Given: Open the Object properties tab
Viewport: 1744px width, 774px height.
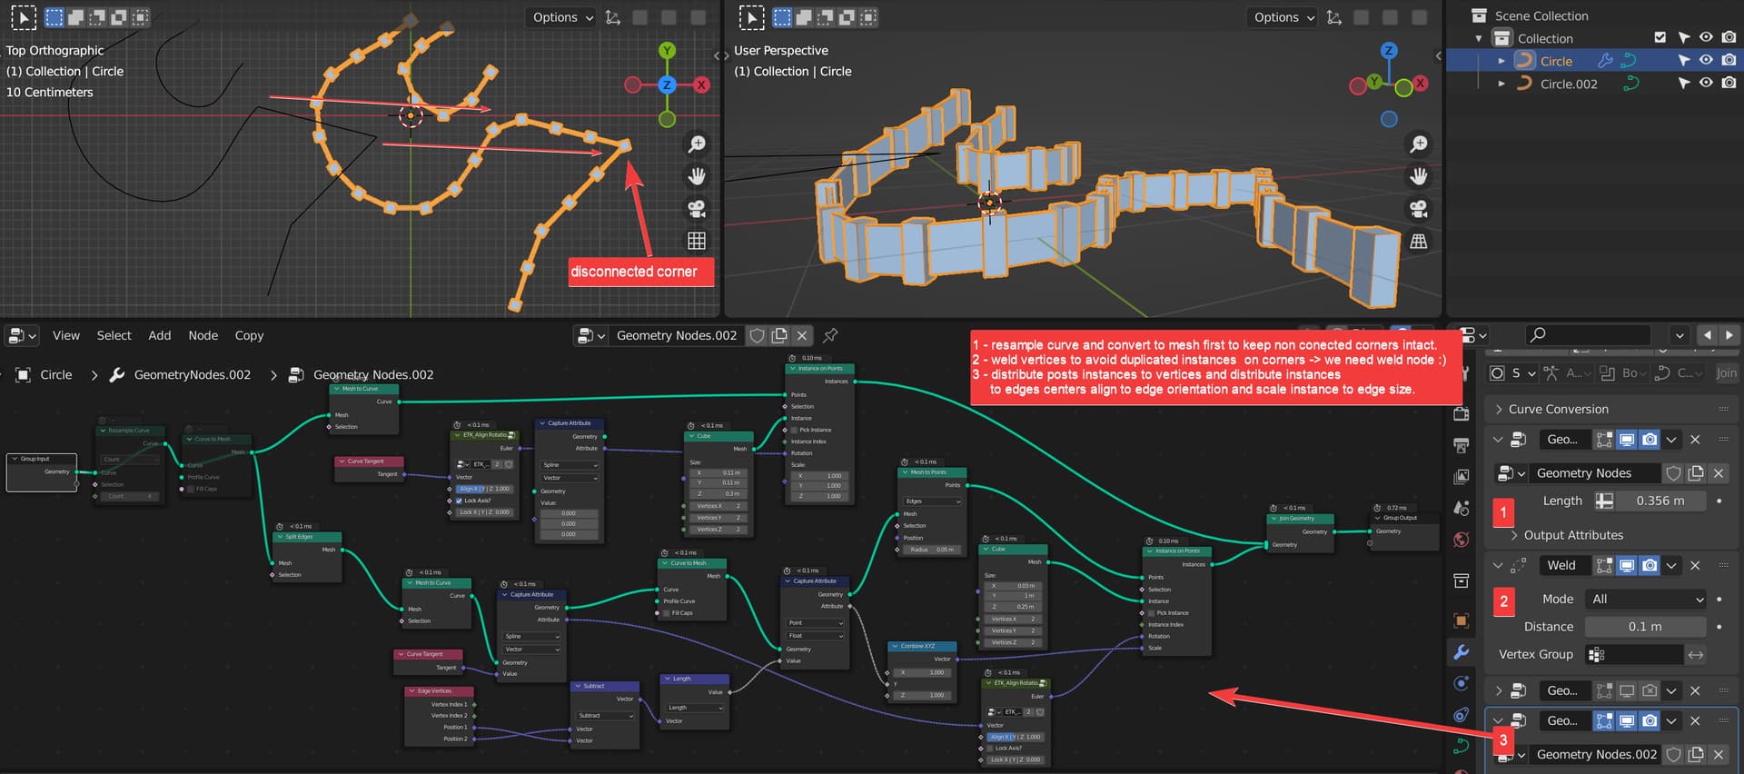Looking at the screenshot, I should [x=1461, y=620].
